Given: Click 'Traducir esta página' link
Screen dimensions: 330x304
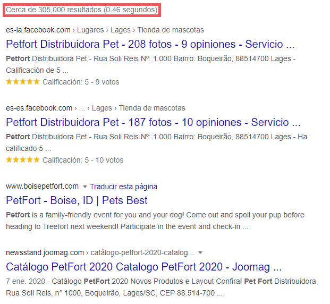Looking at the screenshot, I should point(123,187).
